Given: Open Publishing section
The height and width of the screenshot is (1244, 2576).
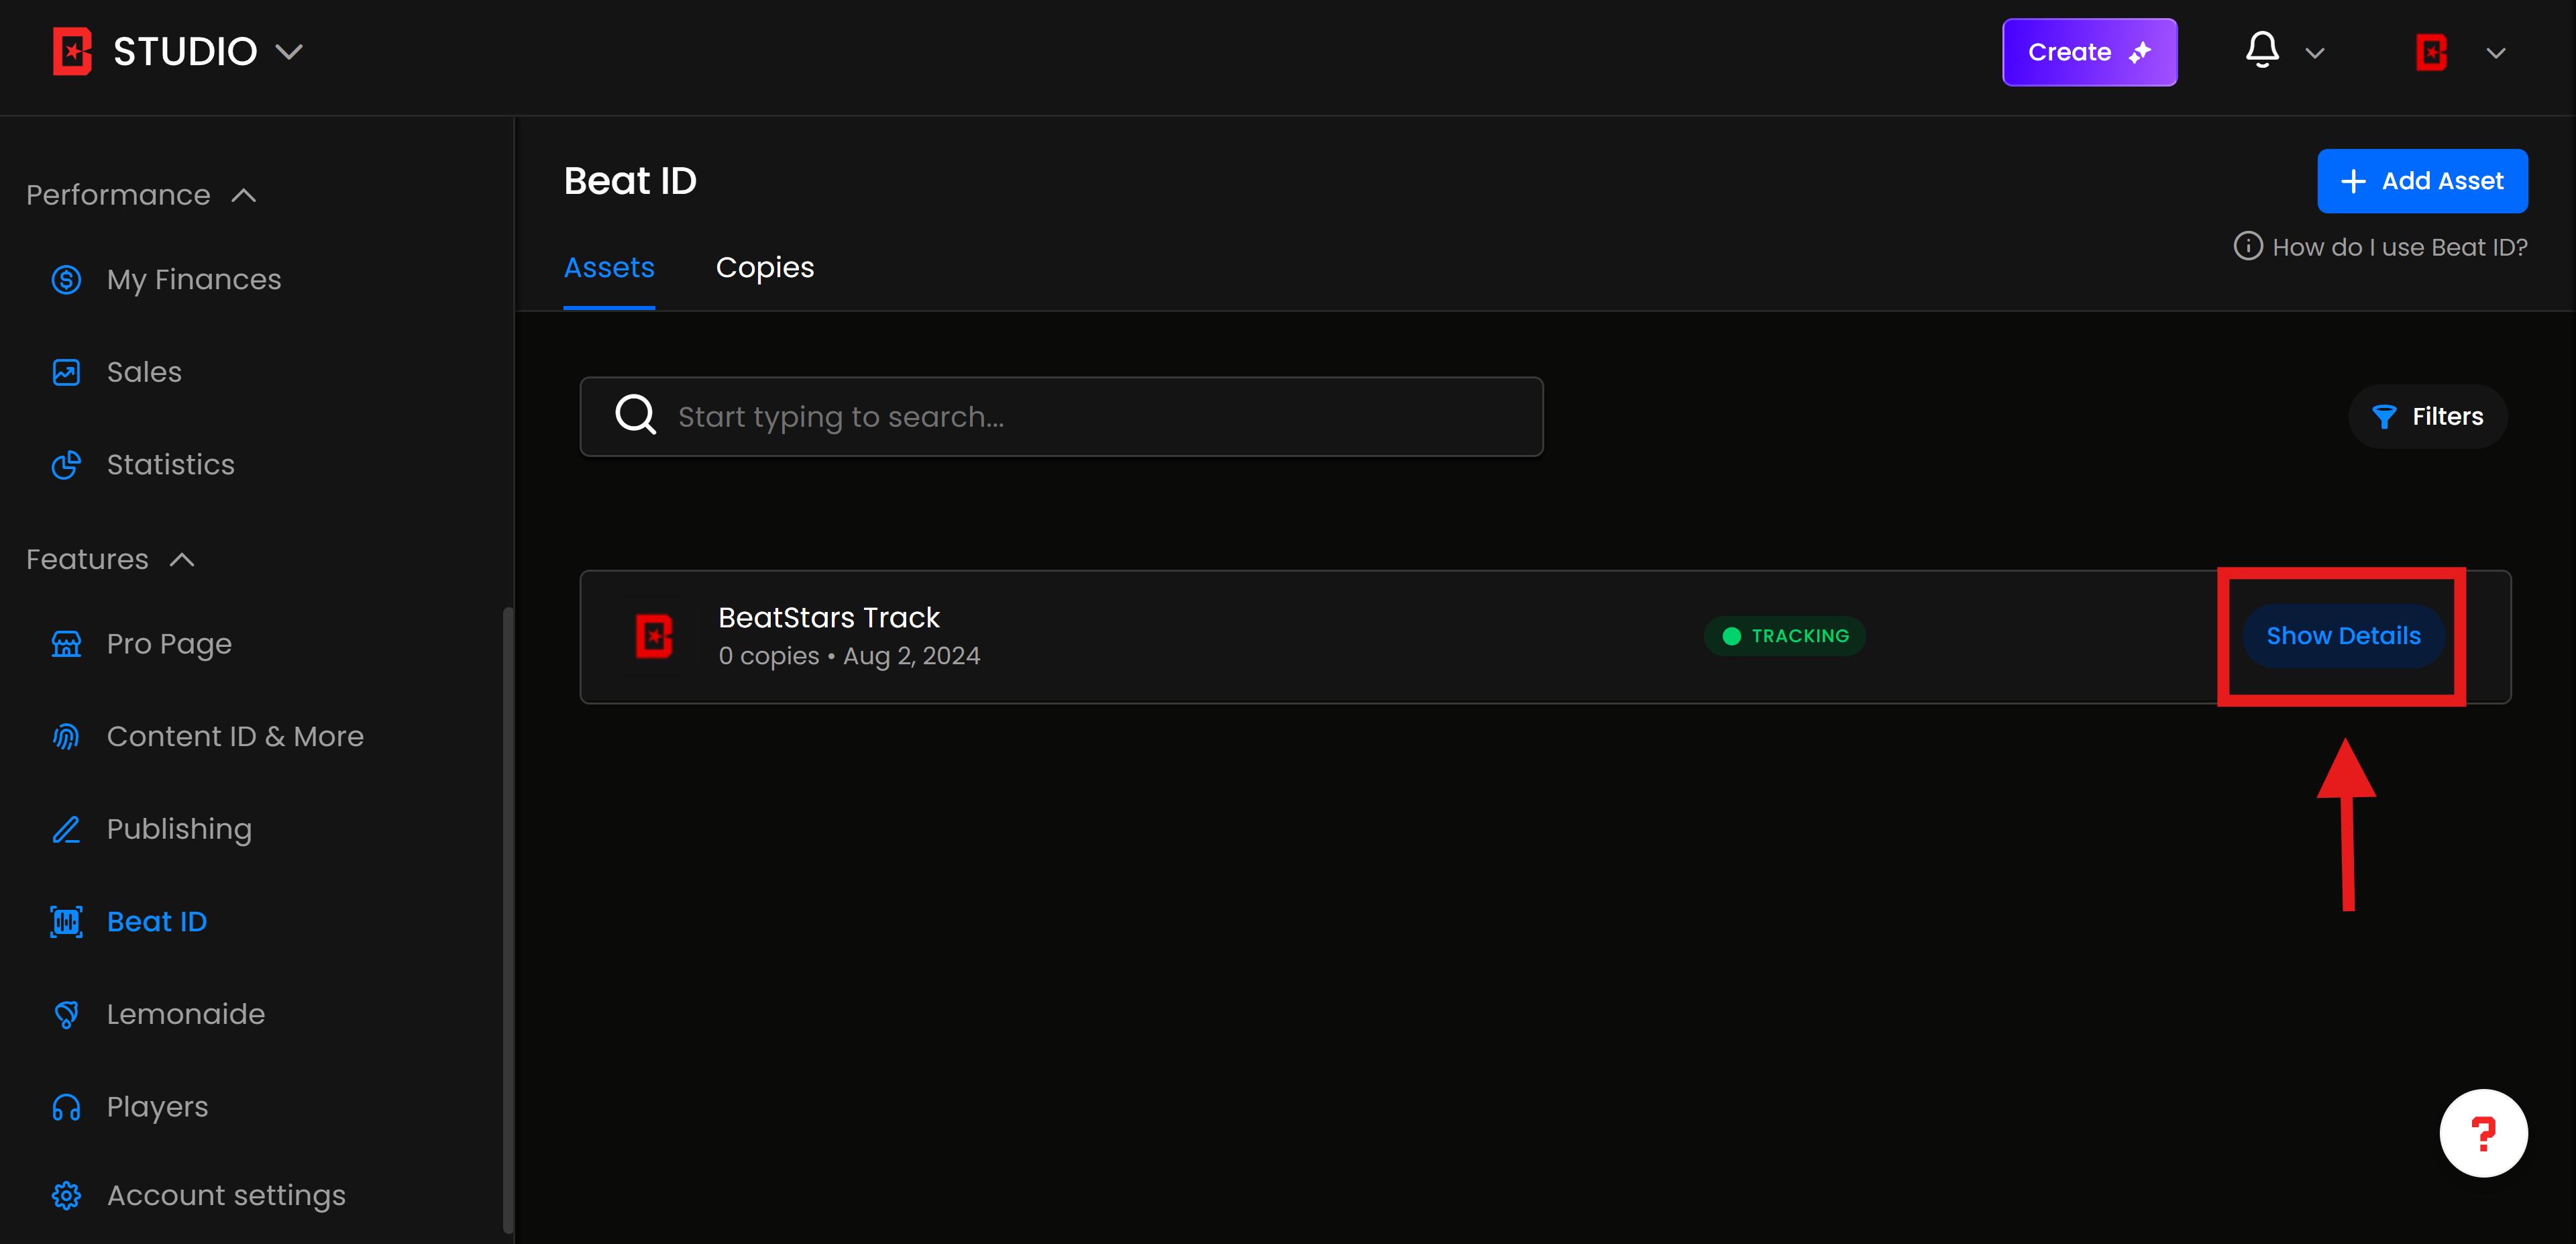Looking at the screenshot, I should [x=179, y=829].
